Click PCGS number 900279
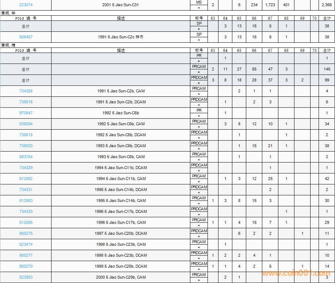335x283 pixels. pos(26,266)
